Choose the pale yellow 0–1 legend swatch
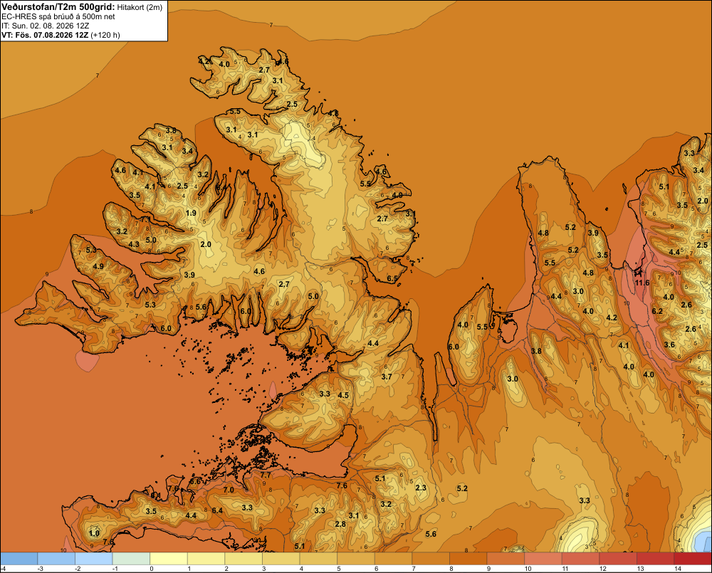This screenshot has width=712, height=573. coord(169,559)
